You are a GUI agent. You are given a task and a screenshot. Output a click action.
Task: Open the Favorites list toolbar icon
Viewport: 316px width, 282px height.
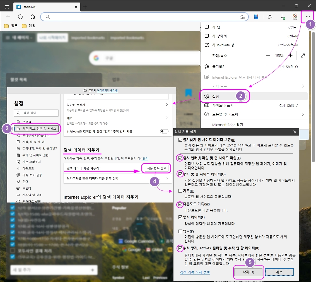270,17
